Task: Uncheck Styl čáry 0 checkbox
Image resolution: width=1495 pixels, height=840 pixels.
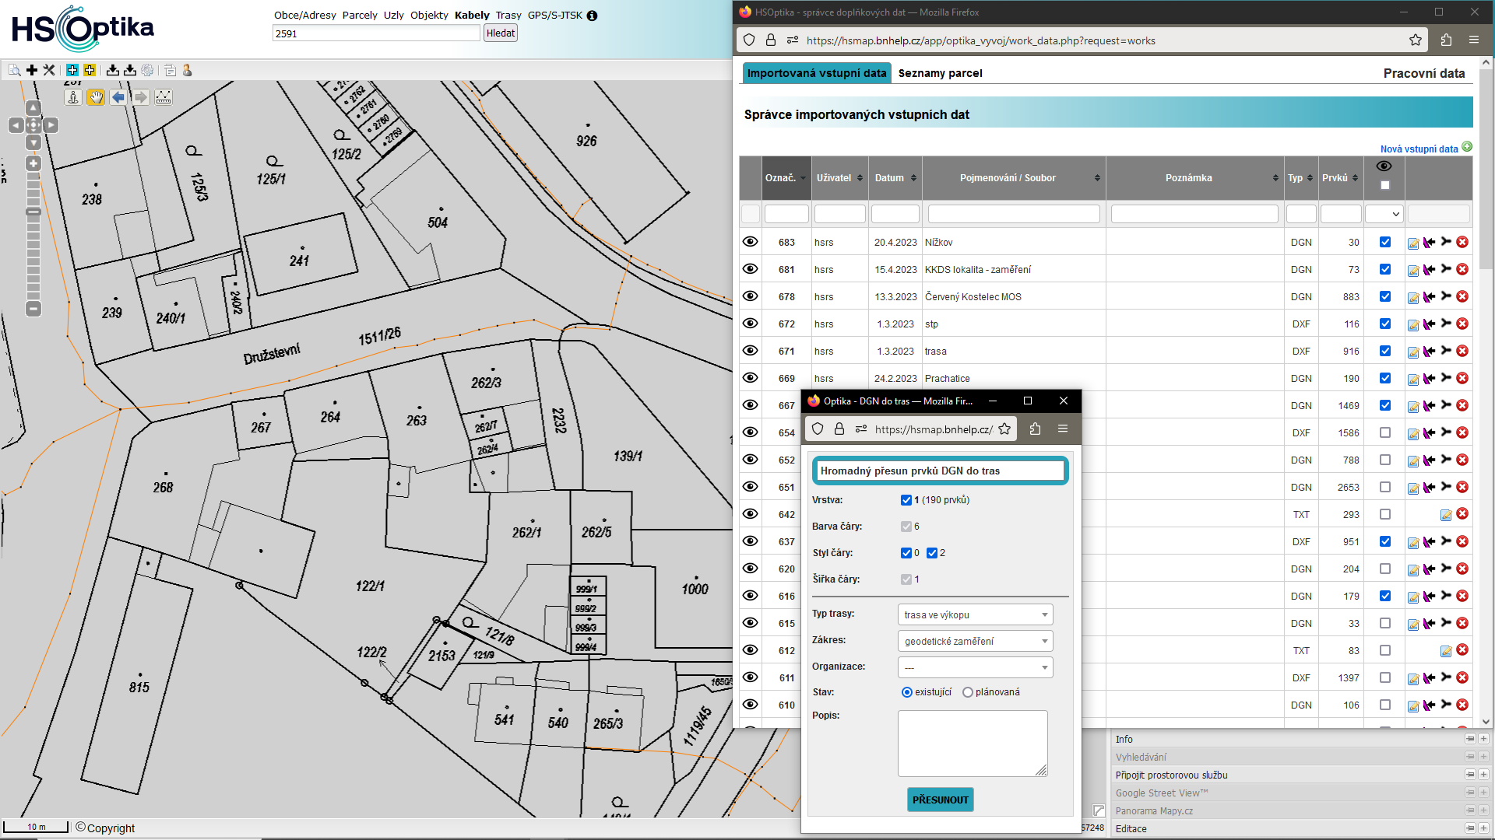Action: tap(906, 553)
